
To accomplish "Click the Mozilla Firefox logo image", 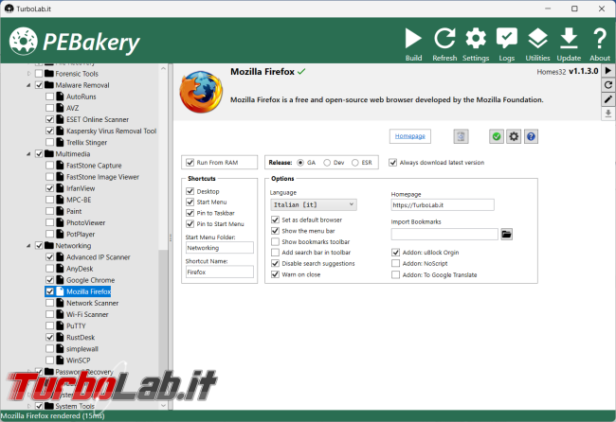I will 201,92.
